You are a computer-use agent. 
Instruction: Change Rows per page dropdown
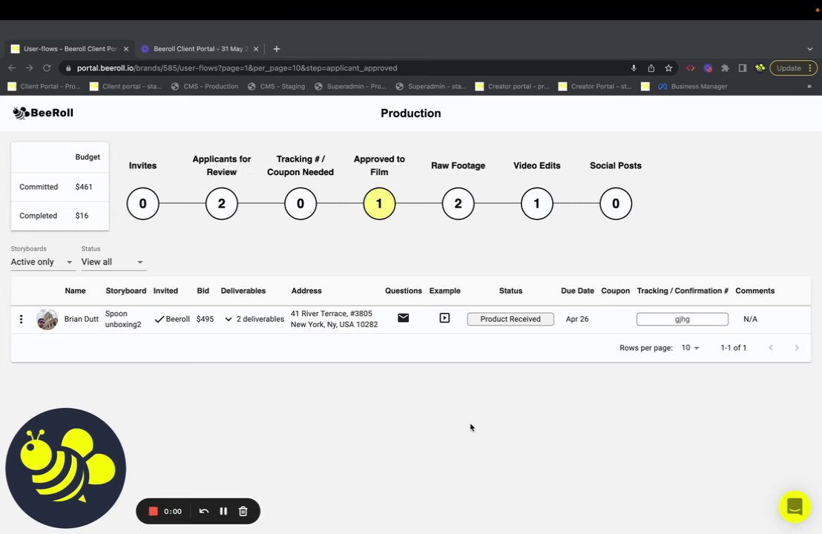tap(691, 347)
